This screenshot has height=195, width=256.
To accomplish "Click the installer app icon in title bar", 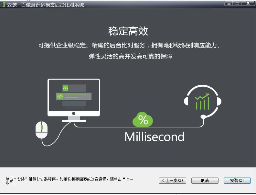I will pyautogui.click(x=3, y=5).
